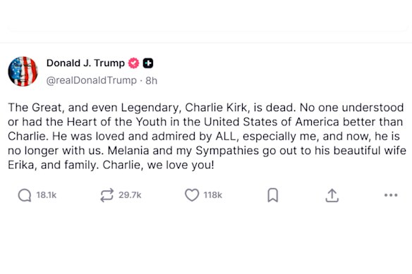
Task: Open the reply speech bubble icon
Action: pyautogui.click(x=25, y=196)
